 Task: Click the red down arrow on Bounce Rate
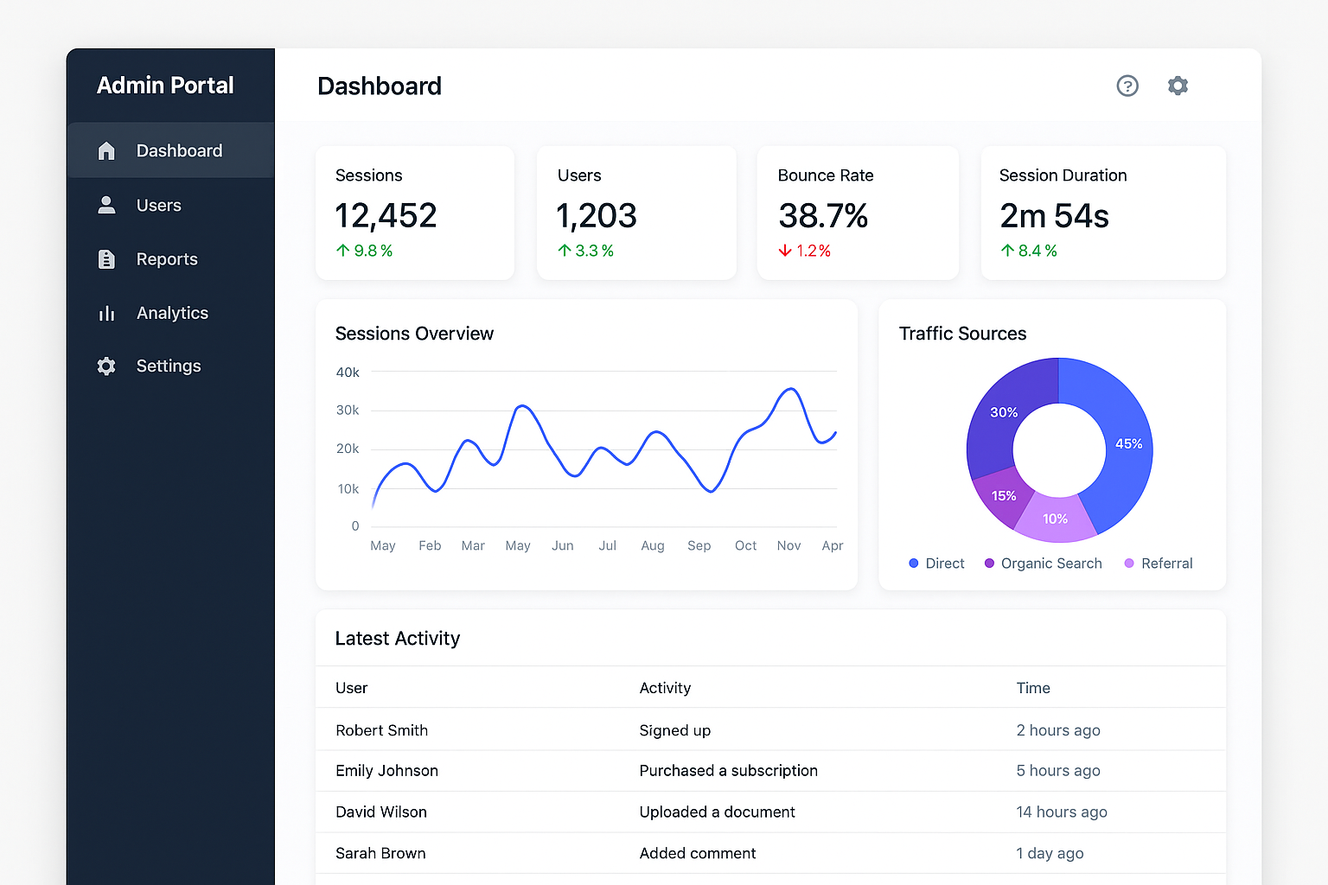click(785, 251)
